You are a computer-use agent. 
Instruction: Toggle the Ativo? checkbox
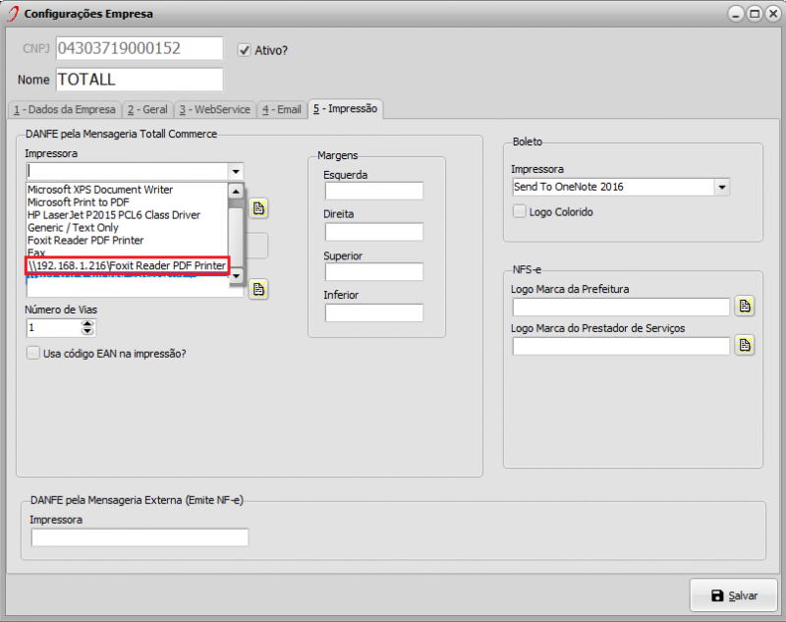point(245,49)
